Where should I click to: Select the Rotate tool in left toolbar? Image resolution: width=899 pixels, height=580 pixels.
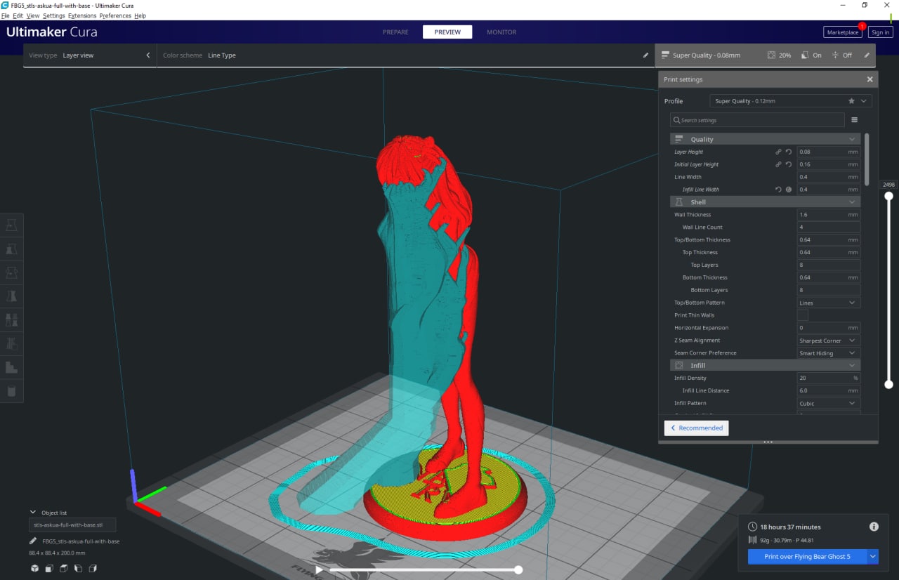pyautogui.click(x=11, y=272)
